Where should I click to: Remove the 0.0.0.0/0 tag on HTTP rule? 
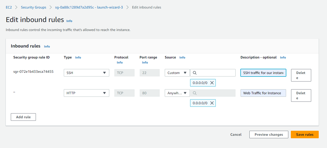coord(212,103)
